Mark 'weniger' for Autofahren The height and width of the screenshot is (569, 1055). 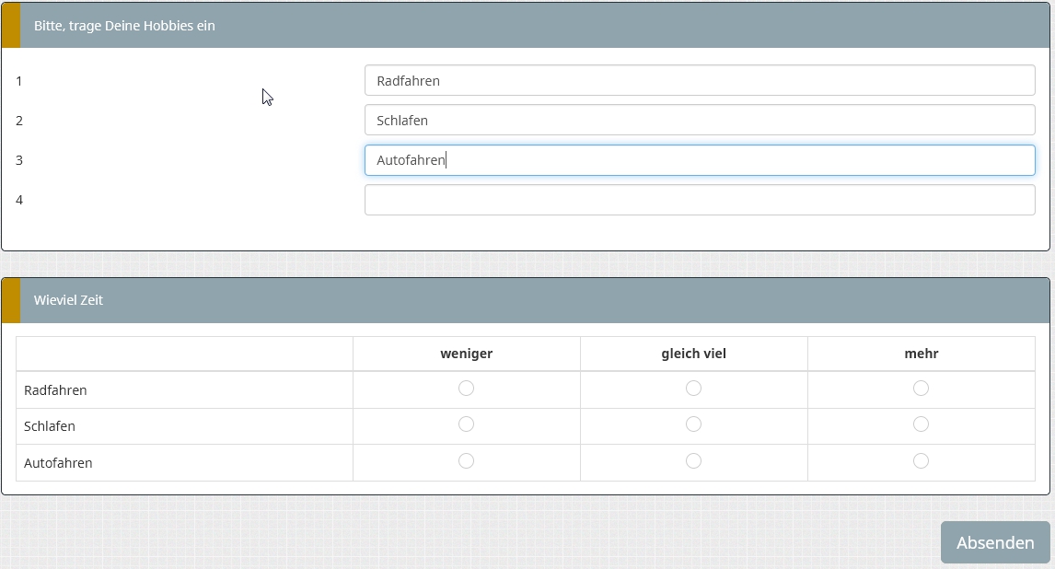click(x=466, y=460)
